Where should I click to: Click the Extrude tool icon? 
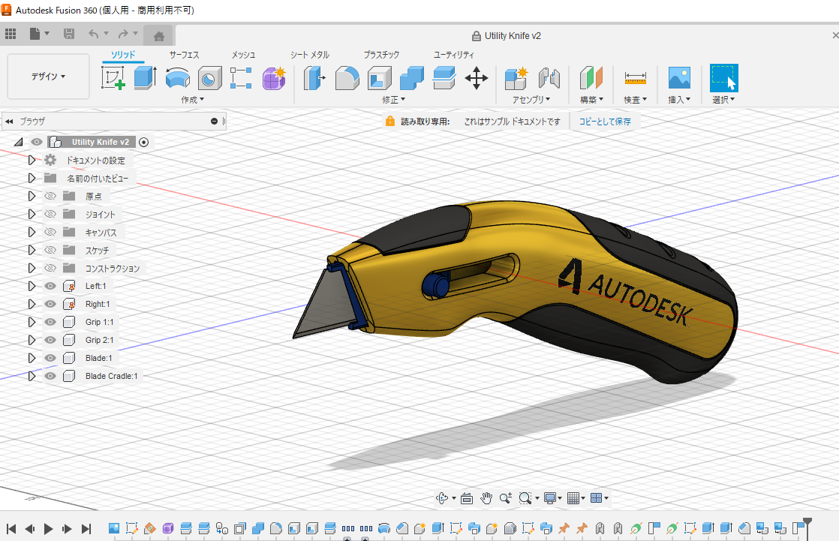[144, 78]
